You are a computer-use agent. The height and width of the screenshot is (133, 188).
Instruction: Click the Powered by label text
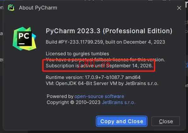(x=60, y=96)
